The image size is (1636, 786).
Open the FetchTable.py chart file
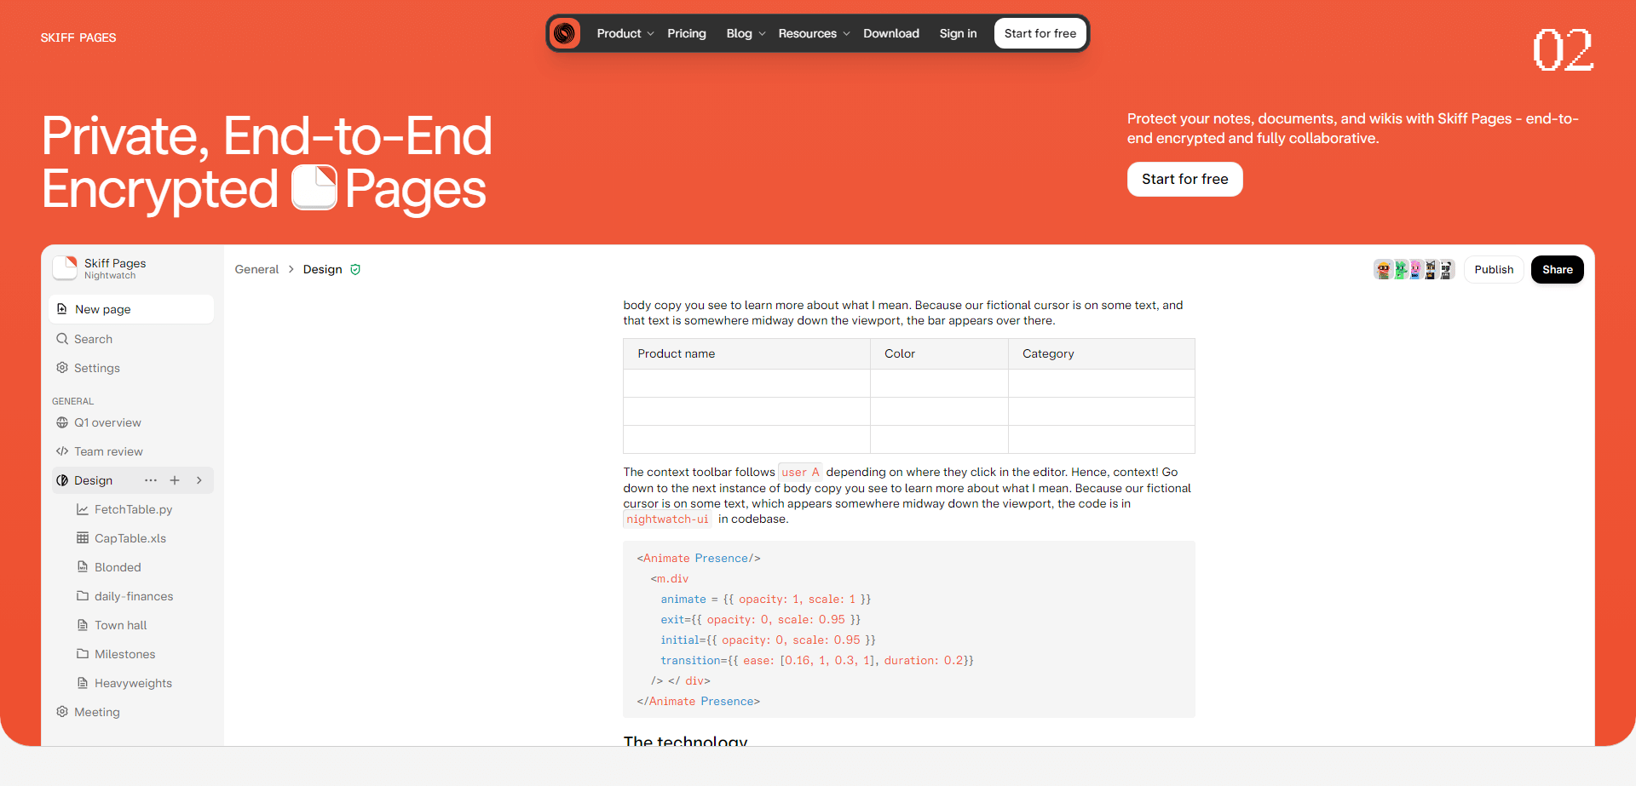133,509
